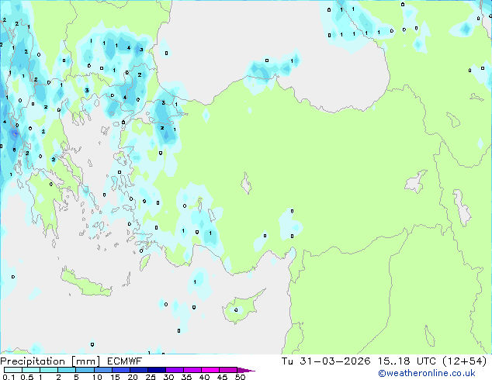
Task: Click the ECMWF model label
Action: (x=125, y=361)
